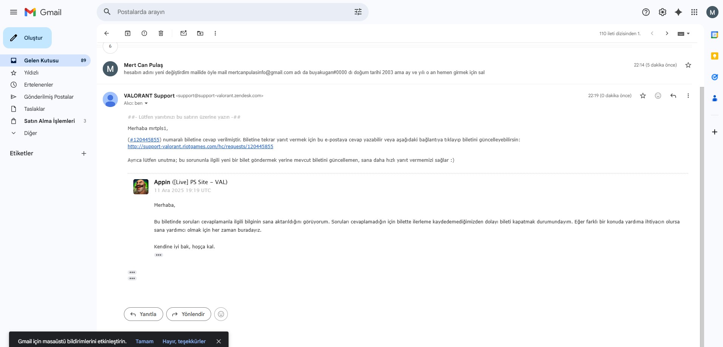Open the Gemini sparkle icon
723x347 pixels.
[x=678, y=12]
